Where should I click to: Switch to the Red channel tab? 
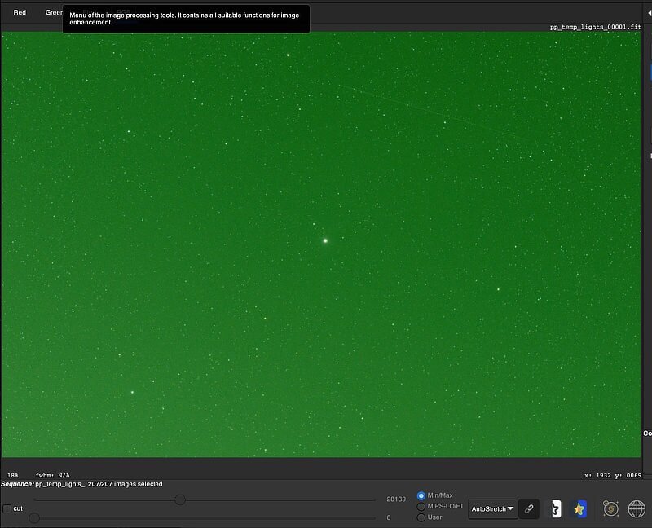pos(20,12)
